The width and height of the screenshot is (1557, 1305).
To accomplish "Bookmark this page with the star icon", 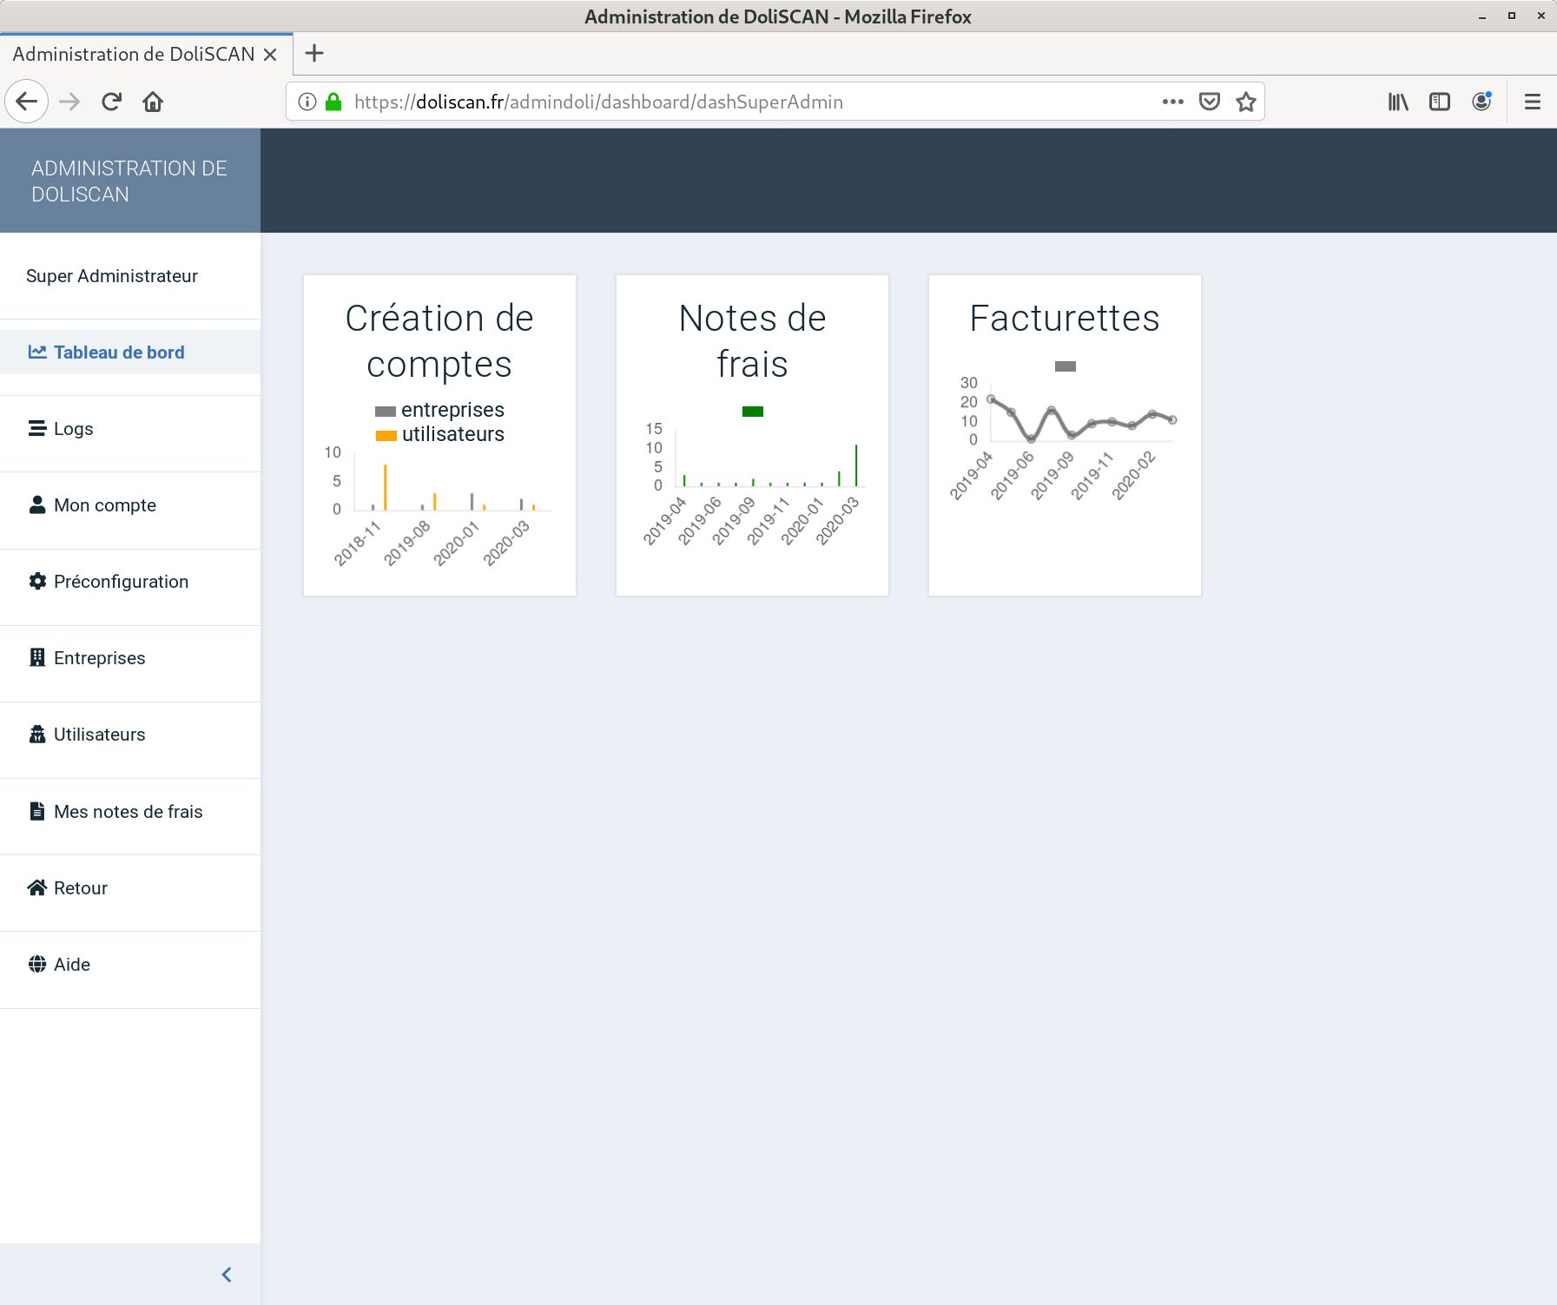I will click(x=1246, y=102).
